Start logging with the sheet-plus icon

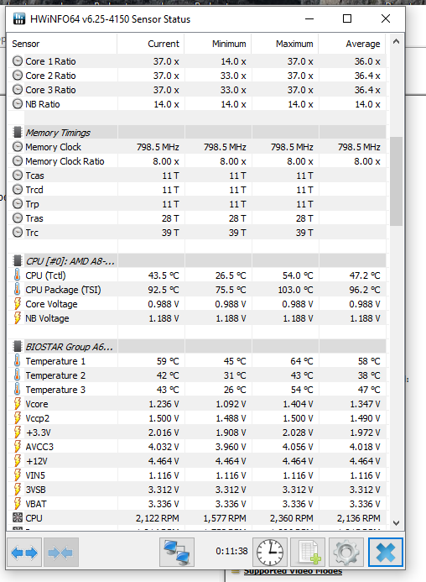click(308, 553)
